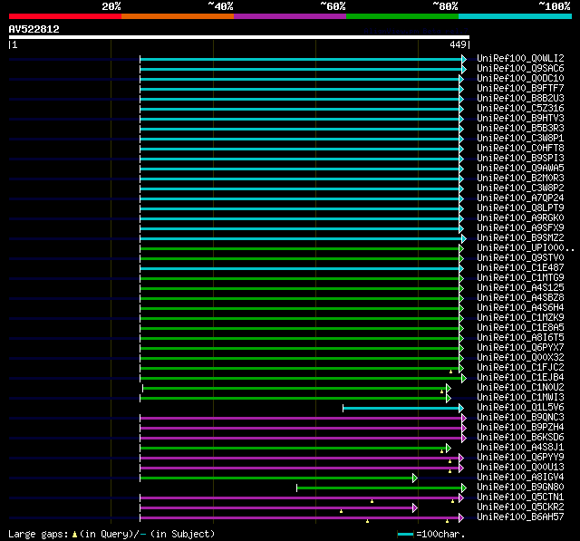This screenshot has height=541, width=580.
Task: Select the UniRef100_Q8LPT9 label
Action: click(x=520, y=208)
